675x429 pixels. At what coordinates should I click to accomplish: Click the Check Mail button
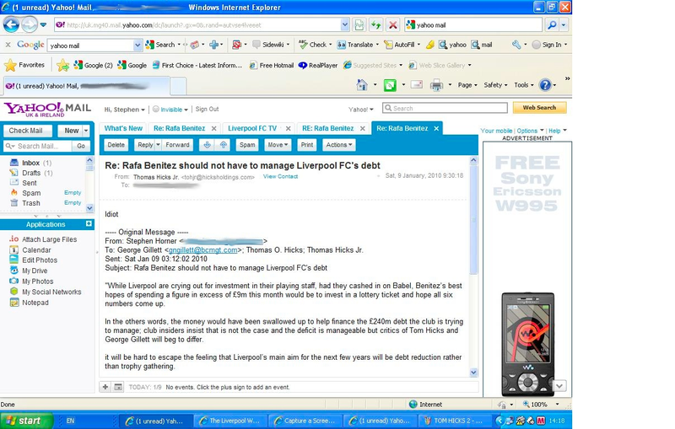[x=26, y=131]
